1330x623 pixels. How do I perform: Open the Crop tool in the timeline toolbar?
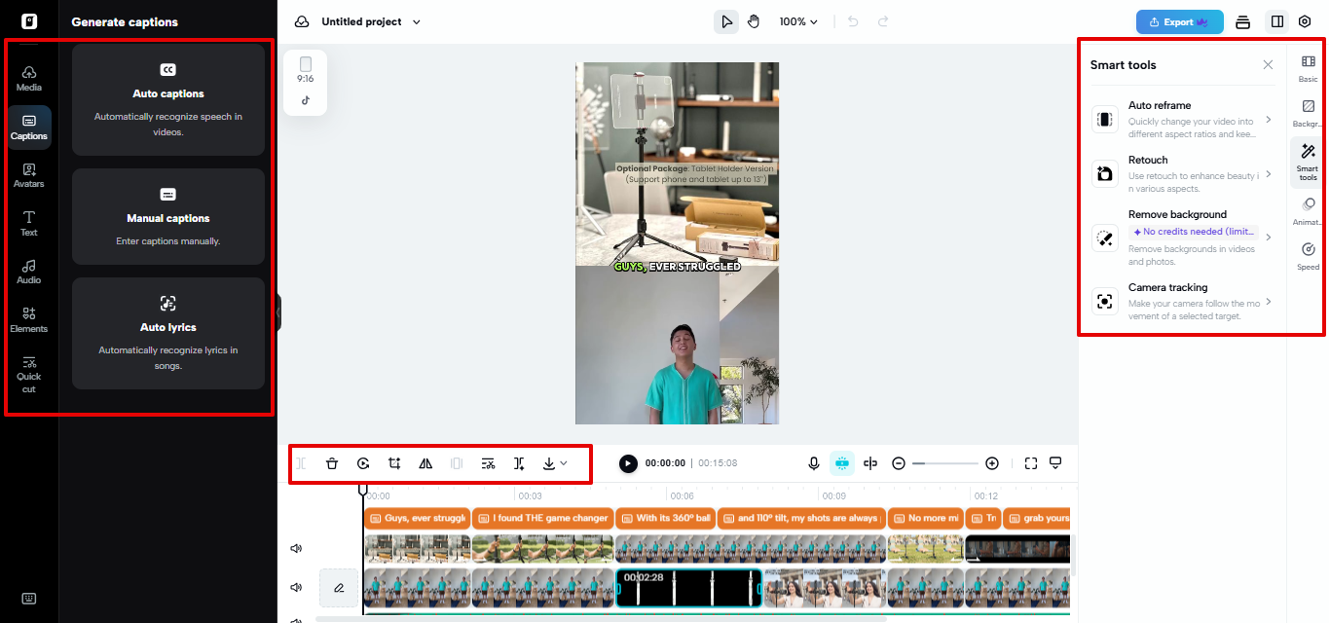coord(394,463)
